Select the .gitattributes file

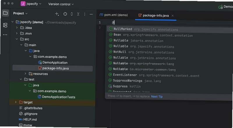[x=31, y=108]
